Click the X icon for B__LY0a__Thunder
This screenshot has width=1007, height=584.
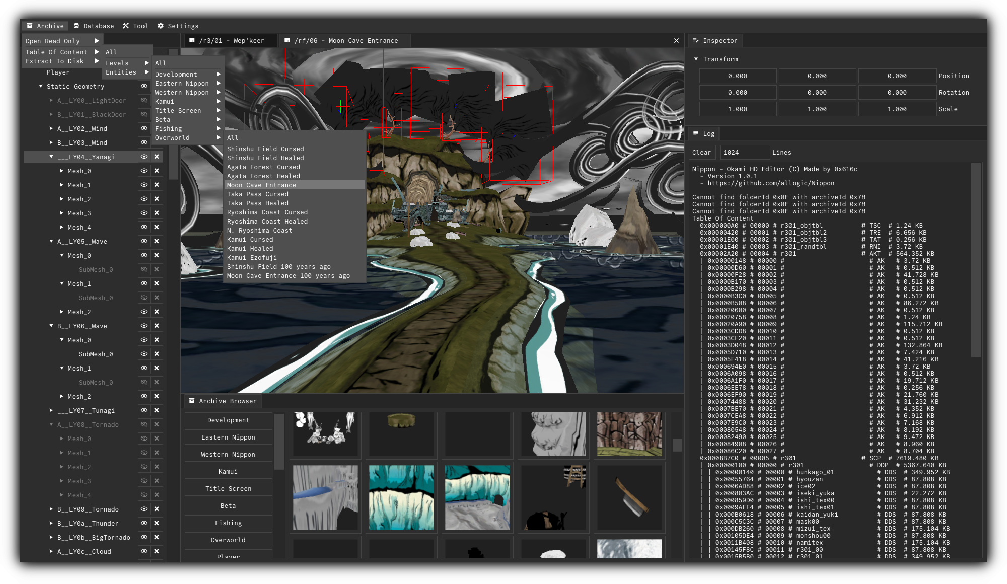click(x=157, y=523)
